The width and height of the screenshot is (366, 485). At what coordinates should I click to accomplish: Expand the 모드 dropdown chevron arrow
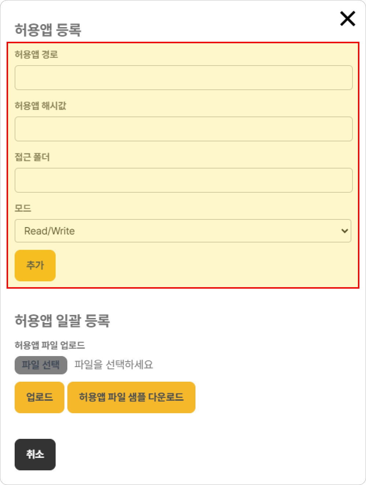pyautogui.click(x=344, y=231)
